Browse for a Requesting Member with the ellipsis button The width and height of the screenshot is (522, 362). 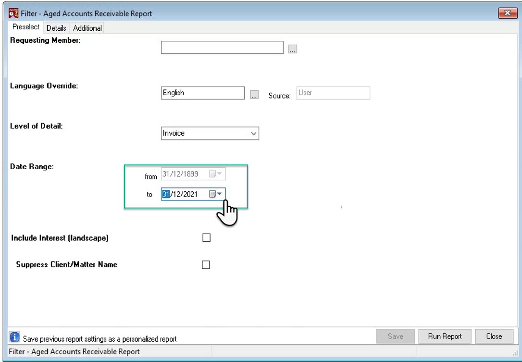pyautogui.click(x=293, y=50)
